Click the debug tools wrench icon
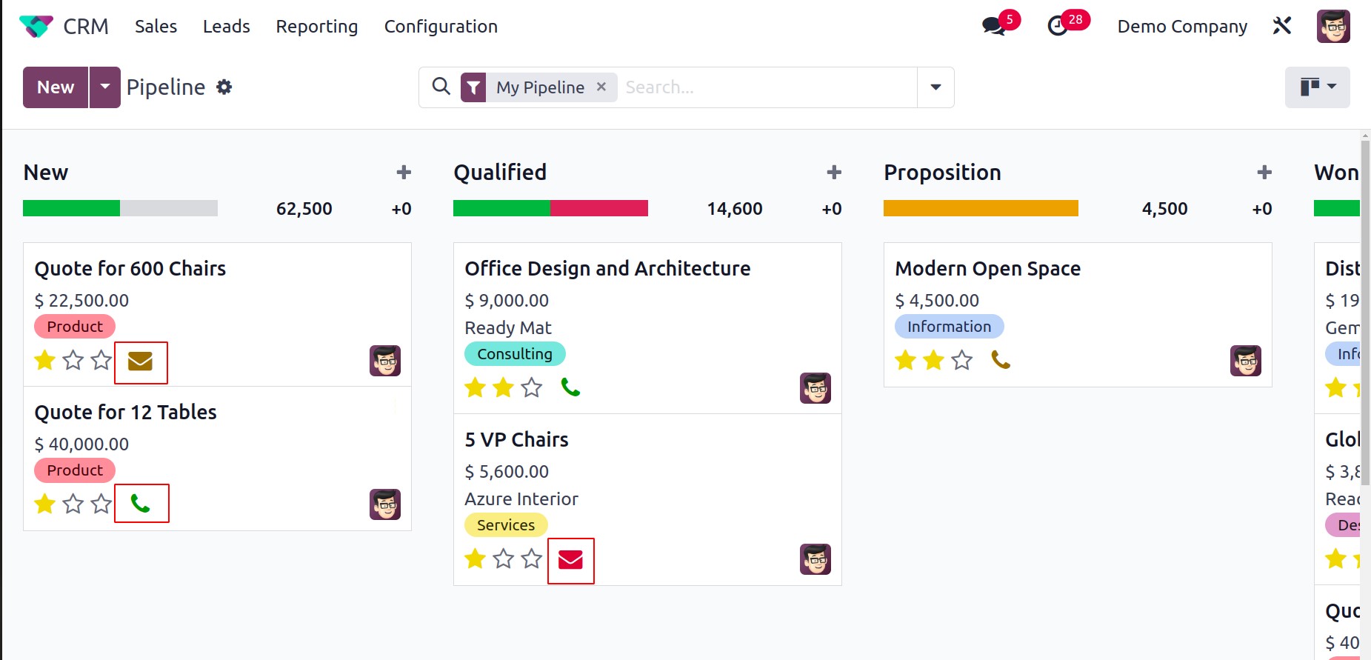Screen dimensions: 1371x660 [x=1282, y=26]
